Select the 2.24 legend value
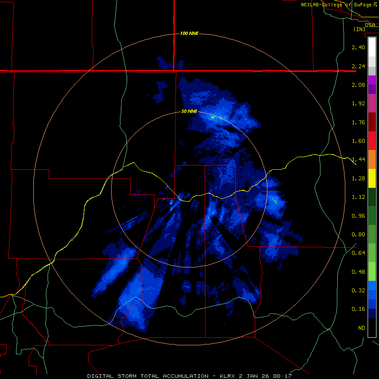379x379 pixels. coord(358,66)
